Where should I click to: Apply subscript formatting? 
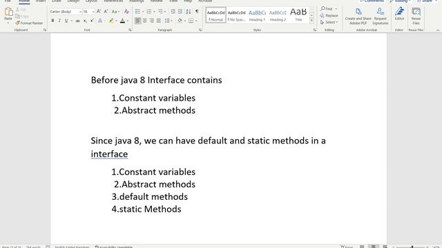coord(85,21)
